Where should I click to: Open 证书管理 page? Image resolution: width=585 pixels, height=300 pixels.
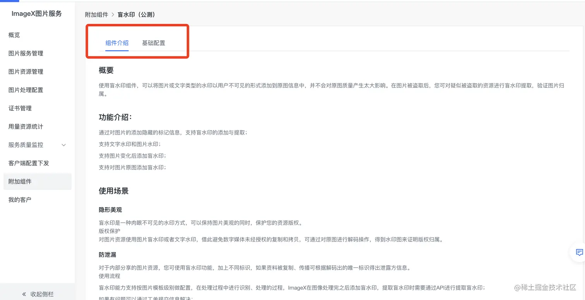click(x=20, y=108)
